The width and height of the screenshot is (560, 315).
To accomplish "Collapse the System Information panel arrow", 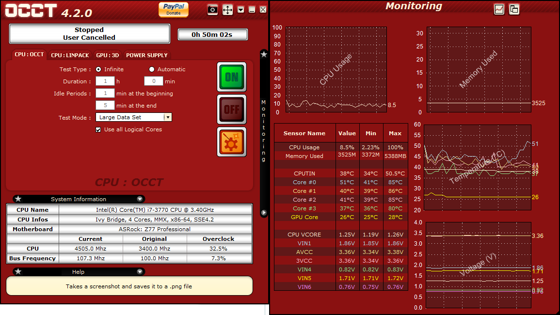I will (x=140, y=199).
